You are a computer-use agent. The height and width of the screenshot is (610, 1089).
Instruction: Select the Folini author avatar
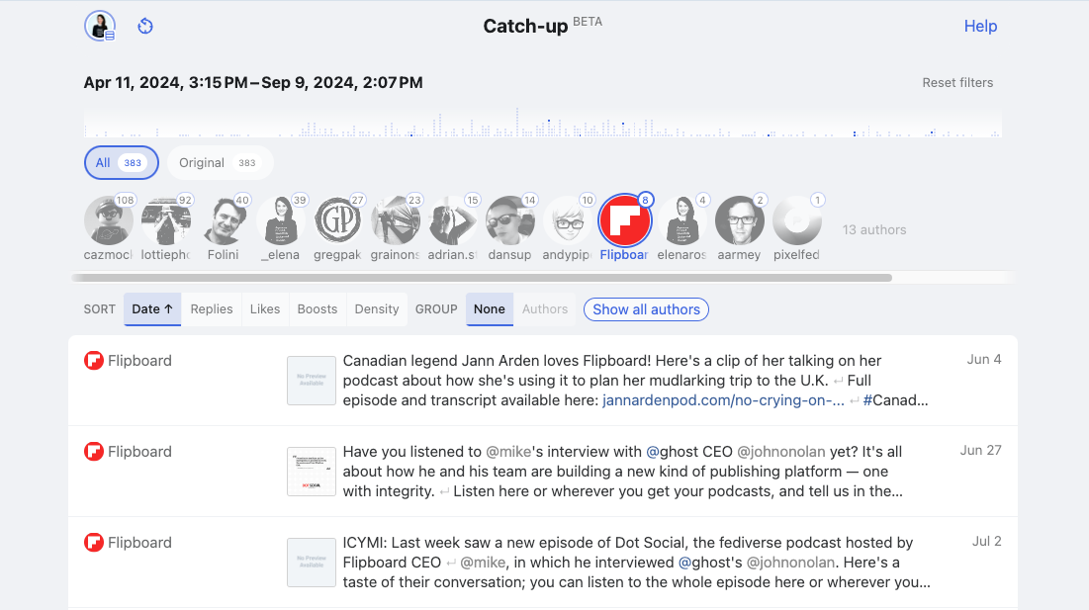pyautogui.click(x=224, y=220)
